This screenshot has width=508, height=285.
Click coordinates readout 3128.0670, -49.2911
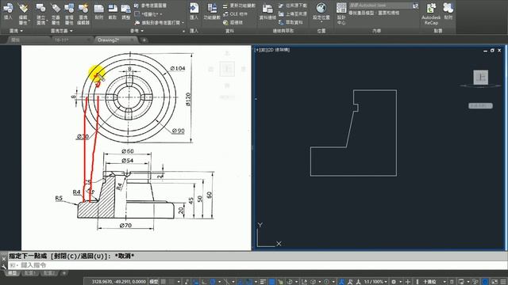pyautogui.click(x=119, y=282)
